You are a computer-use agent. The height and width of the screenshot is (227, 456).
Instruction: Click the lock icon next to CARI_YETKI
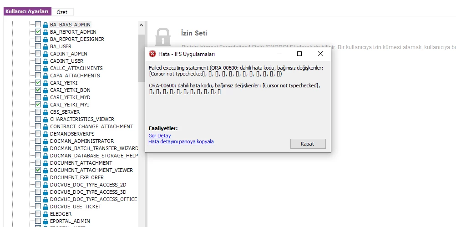click(x=46, y=83)
